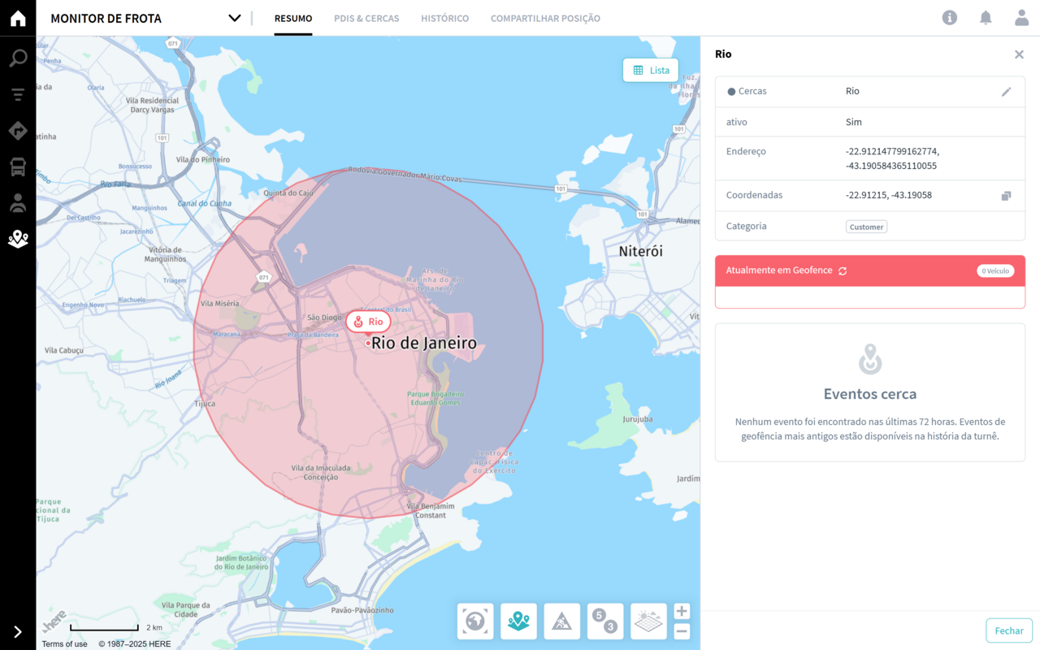Screen dimensions: 1040x650
Task: Switch to the PDIs & Cercas tab
Action: coord(366,18)
